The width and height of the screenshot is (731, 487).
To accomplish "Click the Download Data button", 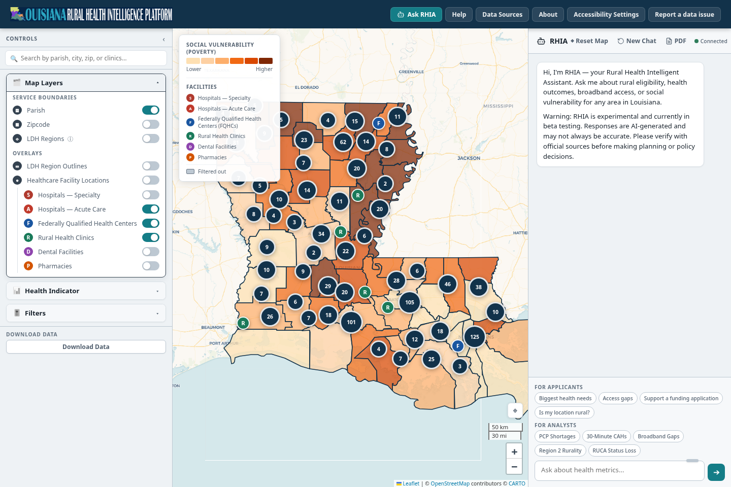I will coord(86,346).
